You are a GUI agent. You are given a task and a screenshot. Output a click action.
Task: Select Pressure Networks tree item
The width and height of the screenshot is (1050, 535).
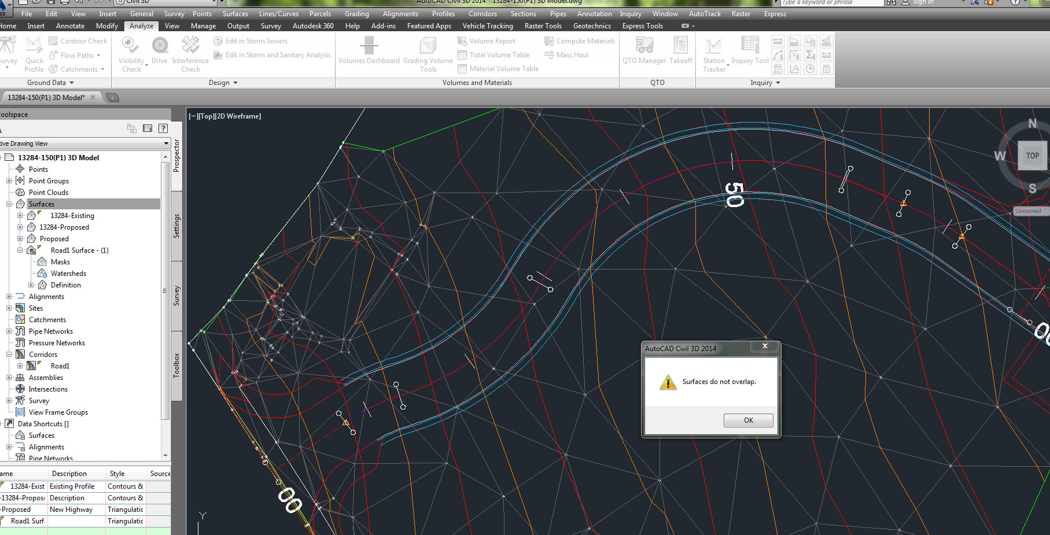pyautogui.click(x=57, y=343)
